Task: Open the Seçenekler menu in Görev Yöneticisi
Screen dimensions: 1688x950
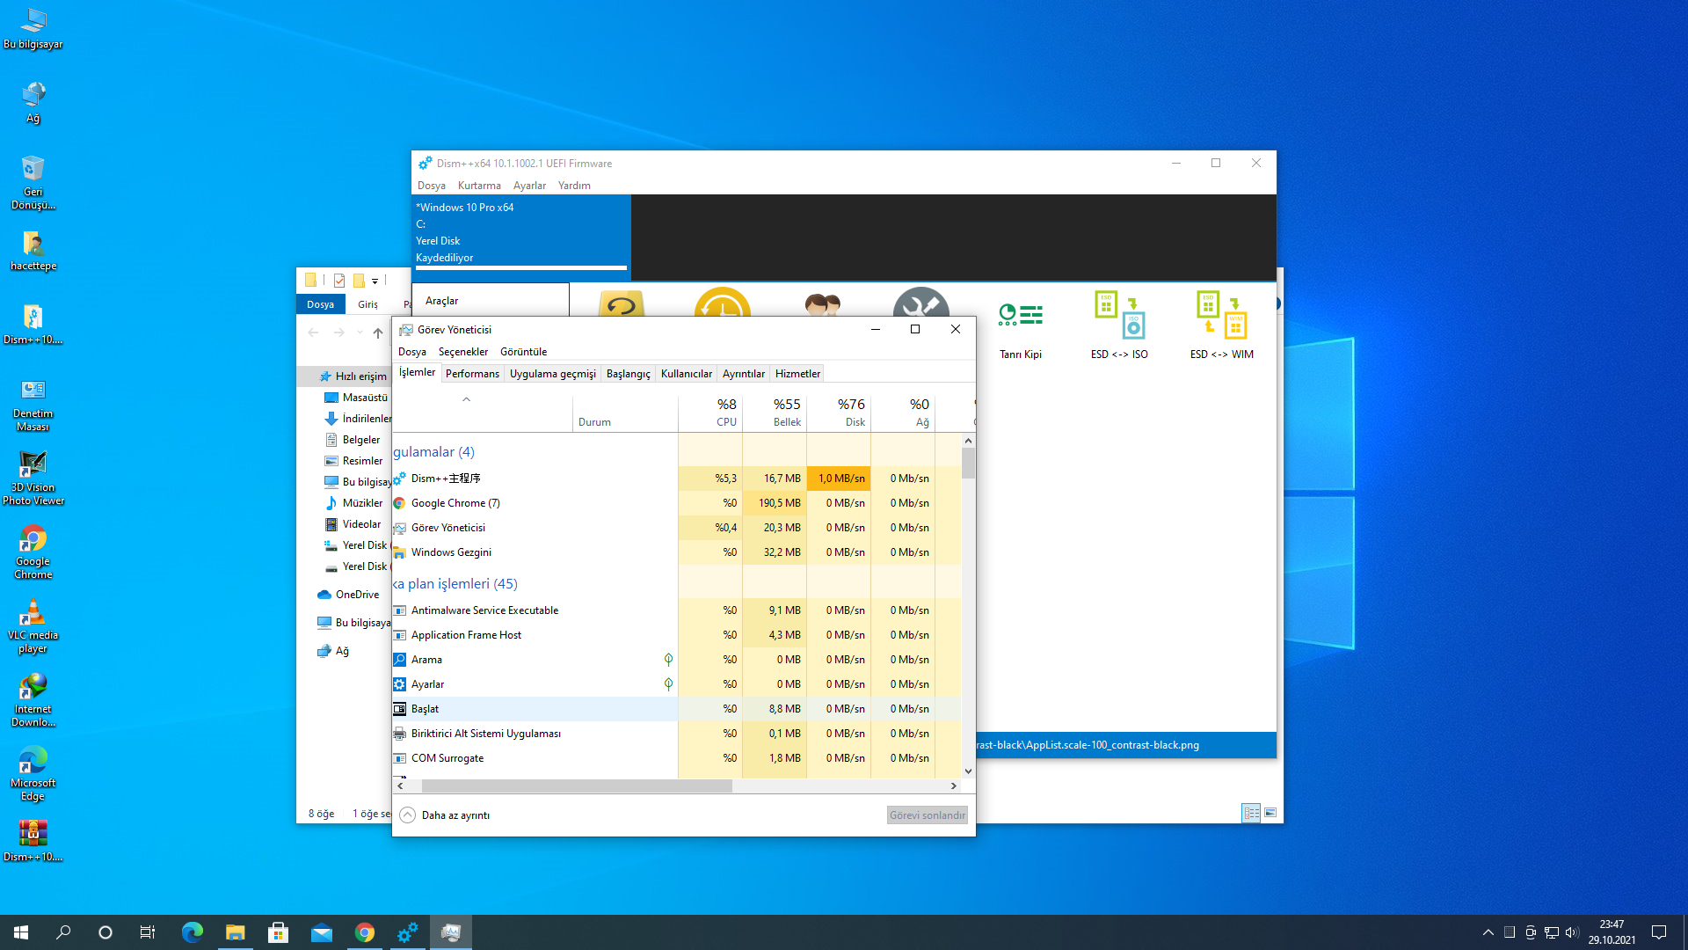Action: click(462, 352)
